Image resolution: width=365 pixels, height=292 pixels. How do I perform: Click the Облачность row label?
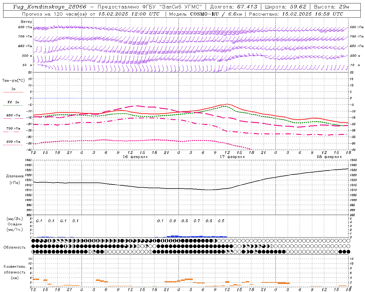coord(15,247)
